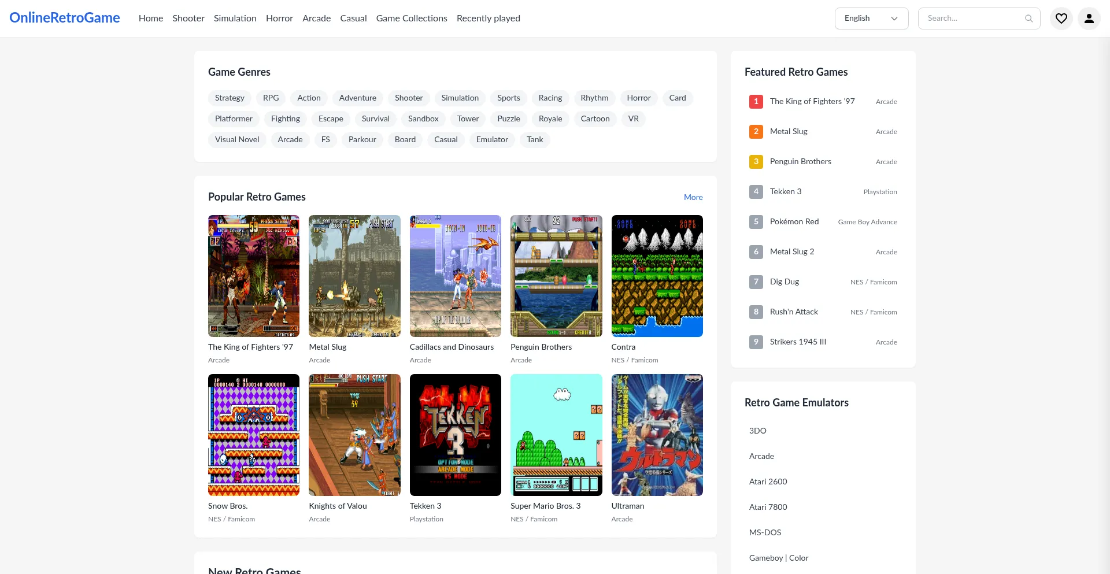Click rank badge 2 for Metal Slug

[x=756, y=132]
